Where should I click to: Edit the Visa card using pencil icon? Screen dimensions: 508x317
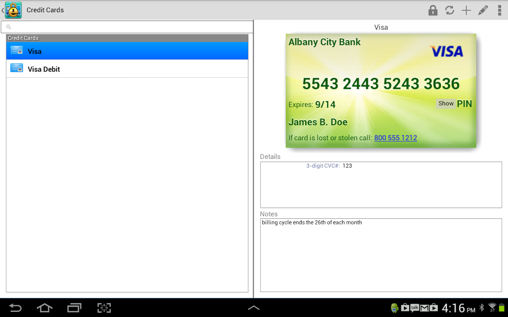(483, 10)
